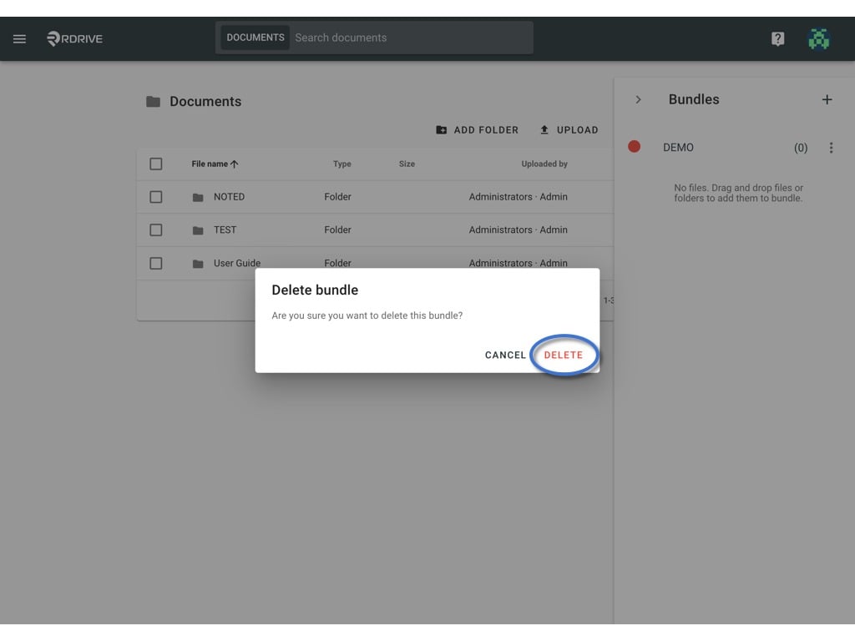The width and height of the screenshot is (855, 641).
Task: Add a new bundle with plus icon
Action: pos(827,100)
